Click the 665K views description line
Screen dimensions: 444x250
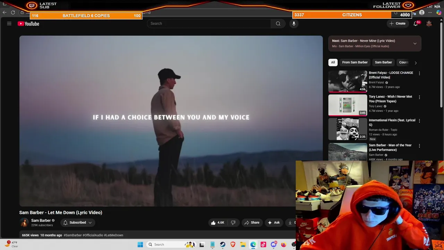[x=42, y=235]
